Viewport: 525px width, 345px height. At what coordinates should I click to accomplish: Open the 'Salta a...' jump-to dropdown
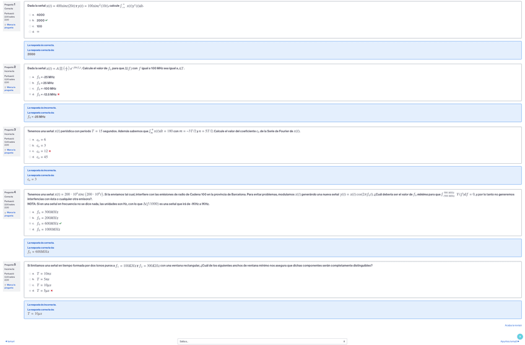262,341
